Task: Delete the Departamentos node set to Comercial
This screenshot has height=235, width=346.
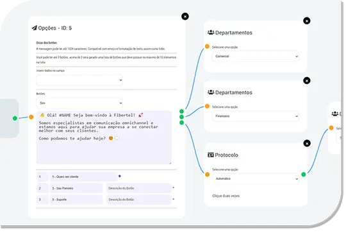Action: (x=307, y=21)
